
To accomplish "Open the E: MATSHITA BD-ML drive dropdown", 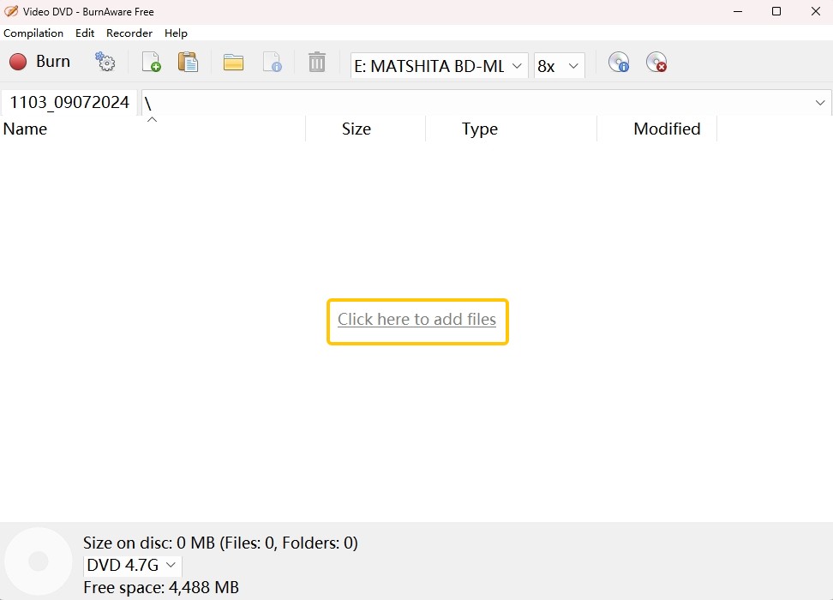I will tap(439, 66).
